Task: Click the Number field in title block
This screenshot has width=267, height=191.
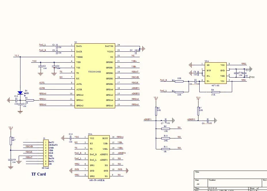Action: point(235,183)
